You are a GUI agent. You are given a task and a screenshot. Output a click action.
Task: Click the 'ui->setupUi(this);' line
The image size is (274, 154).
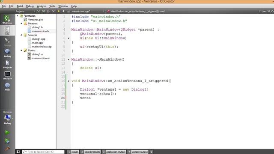coord(99,47)
